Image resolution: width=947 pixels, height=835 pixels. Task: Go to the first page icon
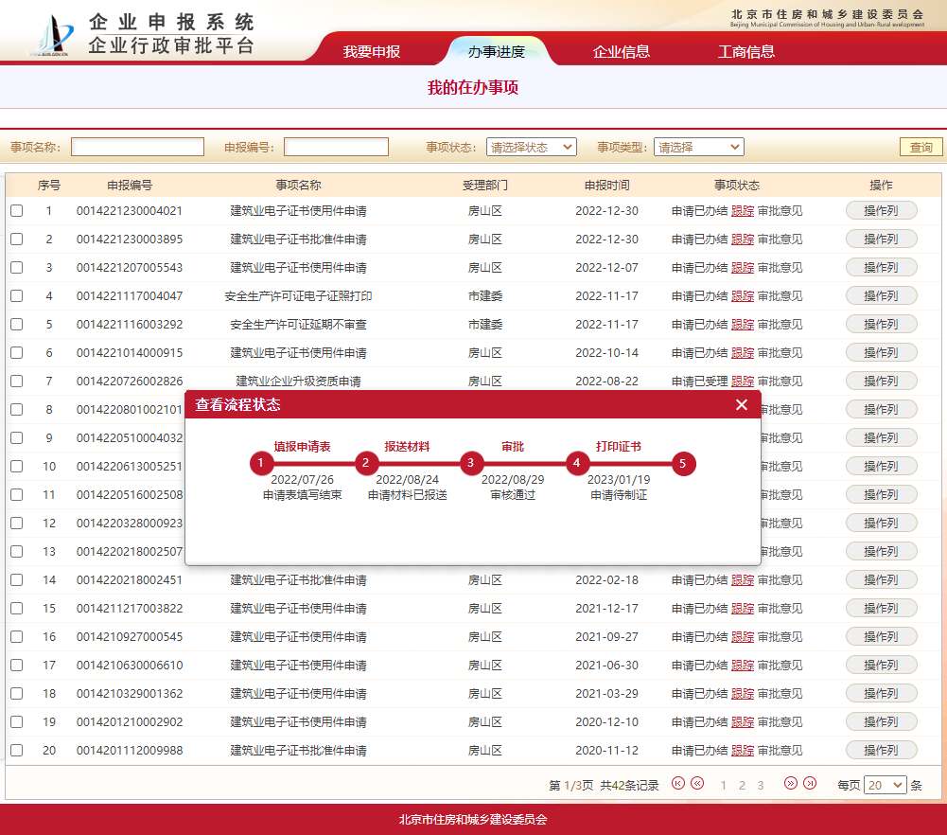pyautogui.click(x=677, y=783)
